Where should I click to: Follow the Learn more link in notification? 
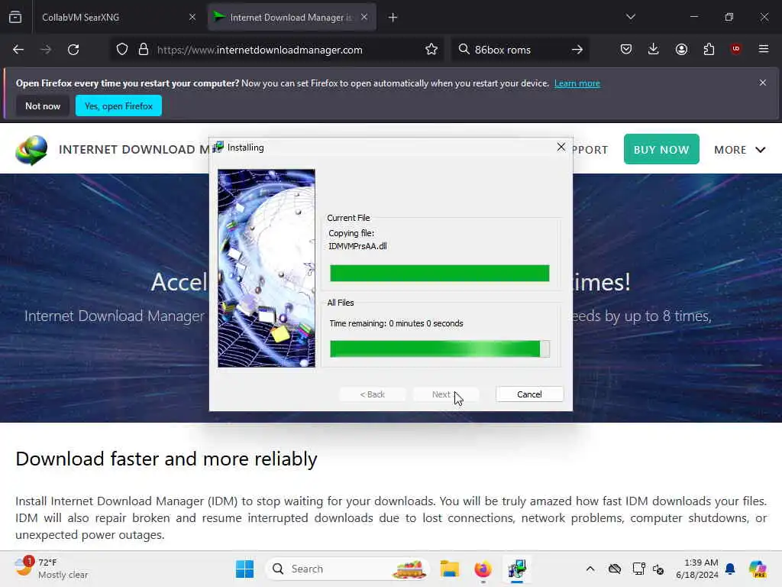(577, 83)
